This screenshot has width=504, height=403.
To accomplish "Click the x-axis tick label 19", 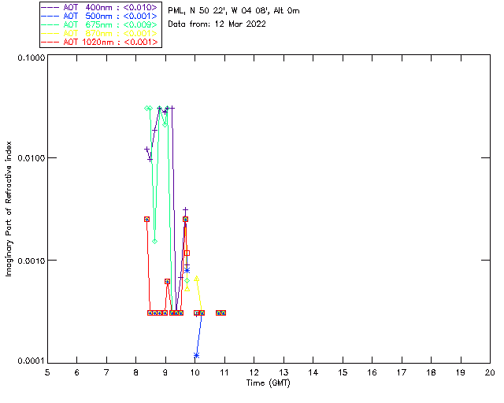I will click(x=461, y=372).
